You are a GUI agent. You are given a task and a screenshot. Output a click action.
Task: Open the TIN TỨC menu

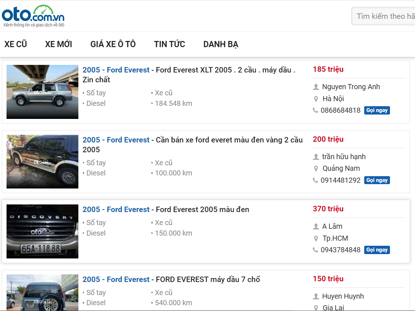(169, 44)
